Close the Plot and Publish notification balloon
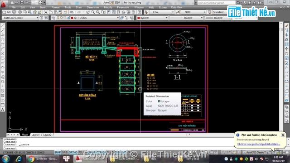 (x=283, y=135)
